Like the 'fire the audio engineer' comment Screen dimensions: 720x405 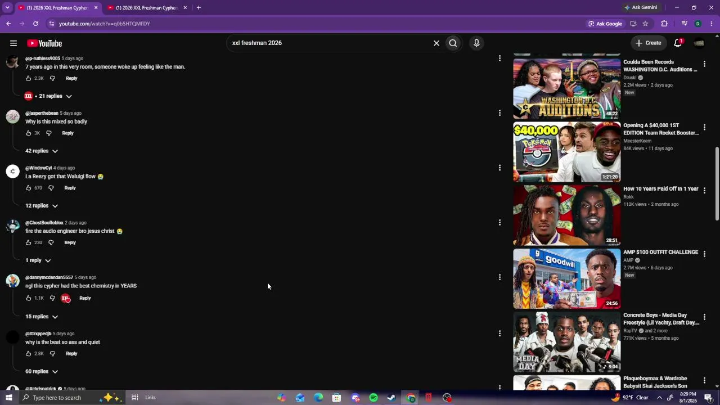click(29, 242)
